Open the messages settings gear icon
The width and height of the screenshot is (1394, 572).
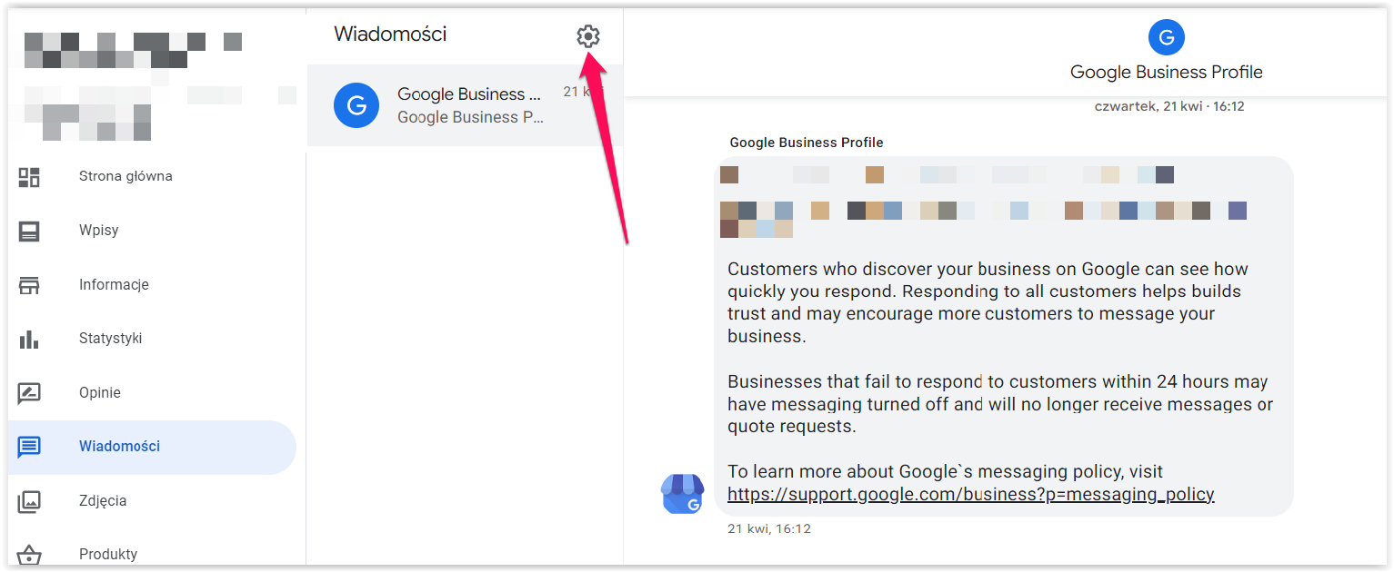[588, 36]
